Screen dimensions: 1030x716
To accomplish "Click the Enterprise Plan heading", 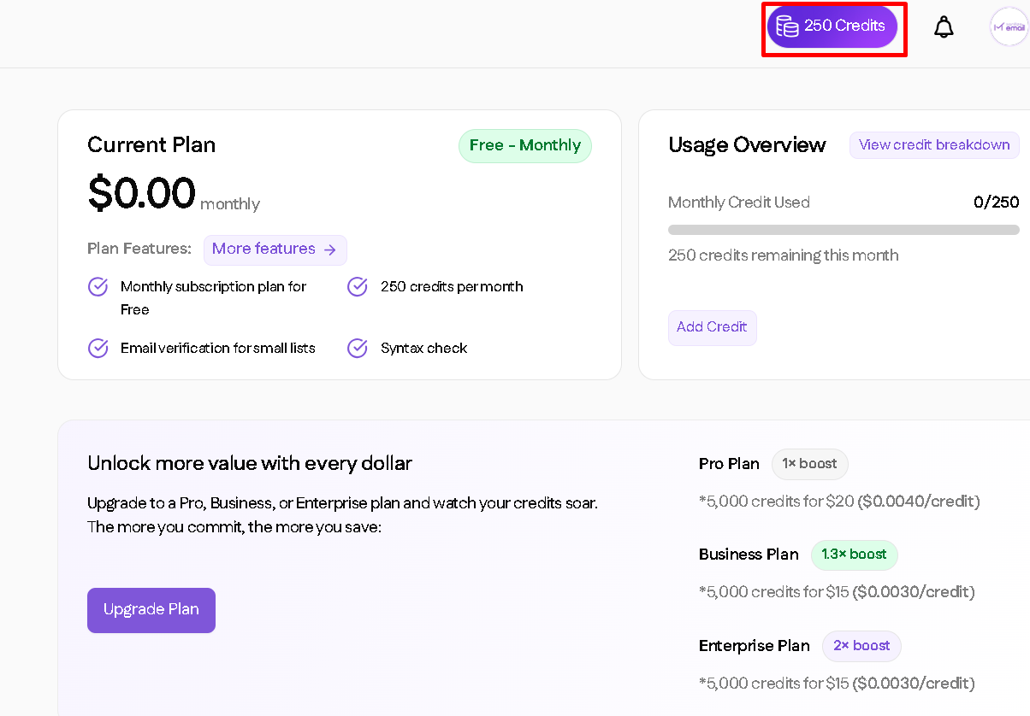I will click(754, 646).
